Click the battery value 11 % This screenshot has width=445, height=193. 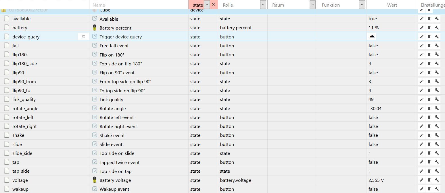(x=373, y=28)
